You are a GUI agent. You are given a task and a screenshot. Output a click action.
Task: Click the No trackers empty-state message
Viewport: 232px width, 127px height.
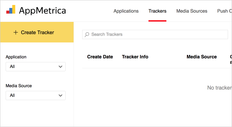219,88
